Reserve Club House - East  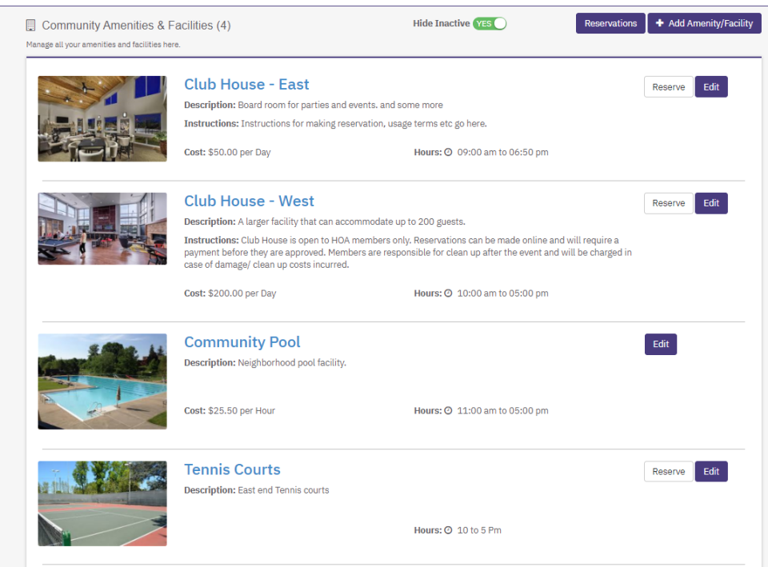[x=668, y=86]
